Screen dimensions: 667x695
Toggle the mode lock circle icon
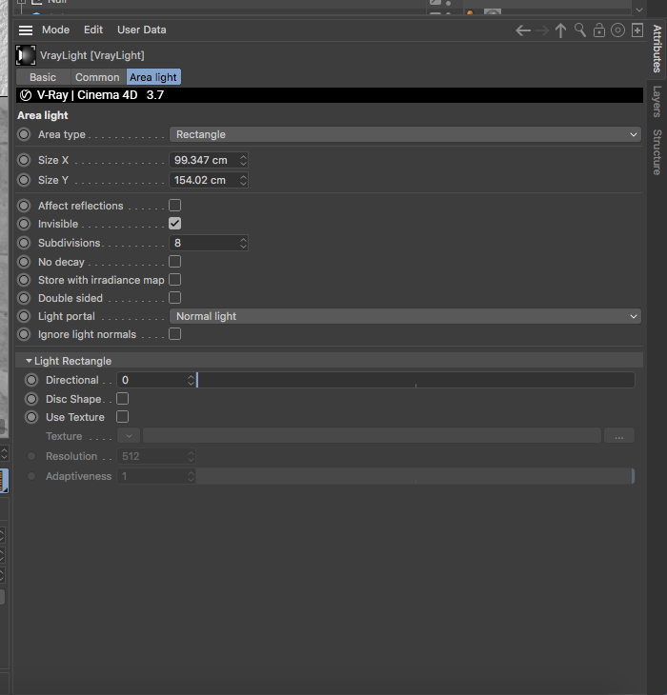tap(617, 30)
